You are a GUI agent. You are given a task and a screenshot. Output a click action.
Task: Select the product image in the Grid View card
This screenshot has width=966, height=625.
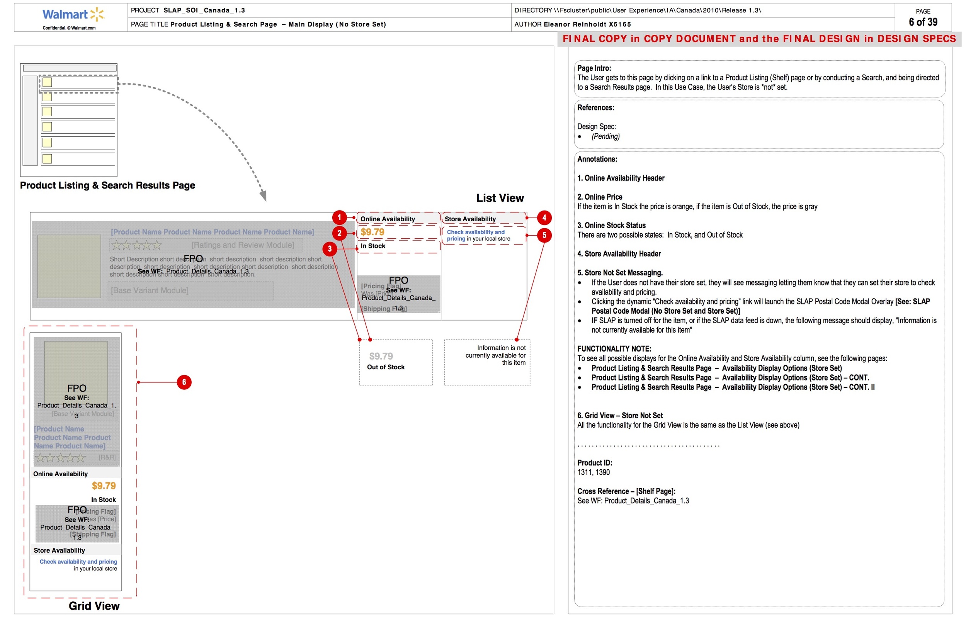pos(76,372)
